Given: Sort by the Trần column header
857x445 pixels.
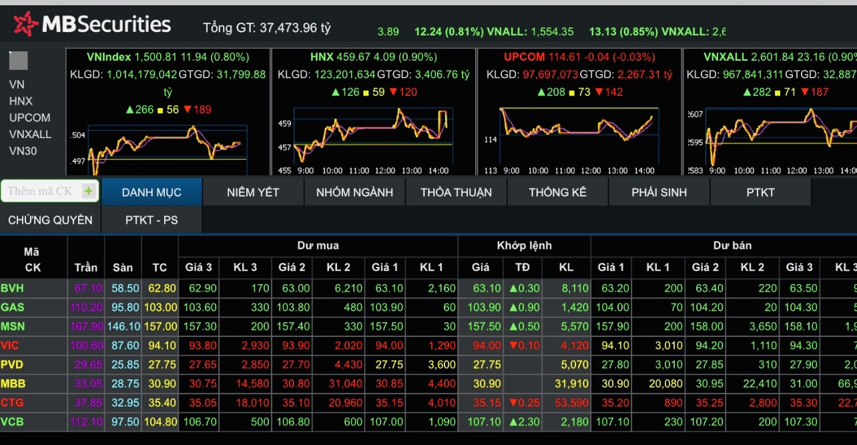Looking at the screenshot, I should pyautogui.click(x=85, y=268).
